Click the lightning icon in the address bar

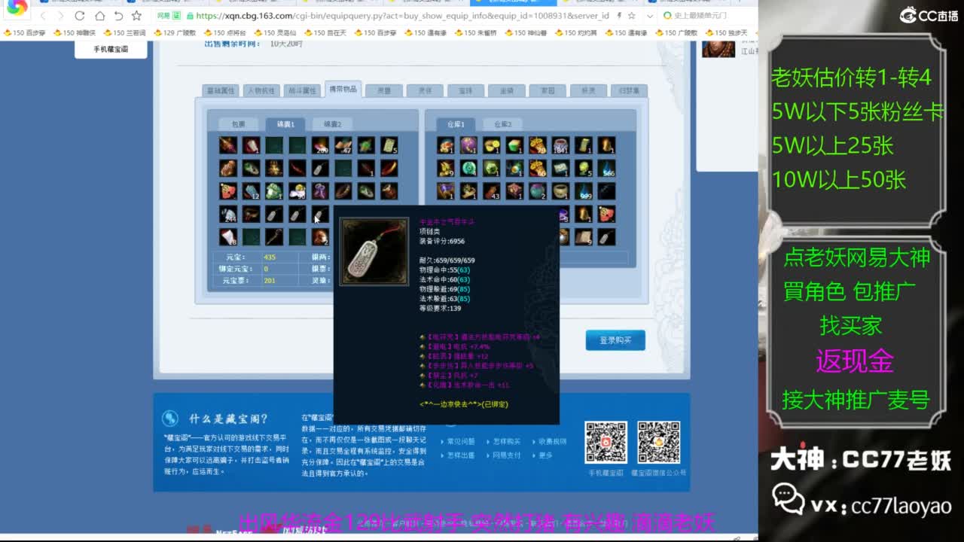(619, 17)
